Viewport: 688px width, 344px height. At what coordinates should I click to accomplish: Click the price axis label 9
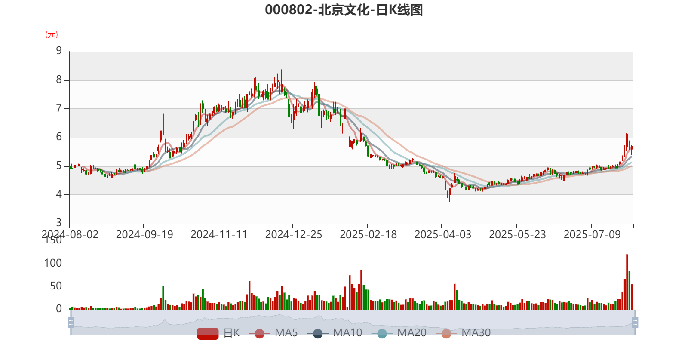point(59,51)
